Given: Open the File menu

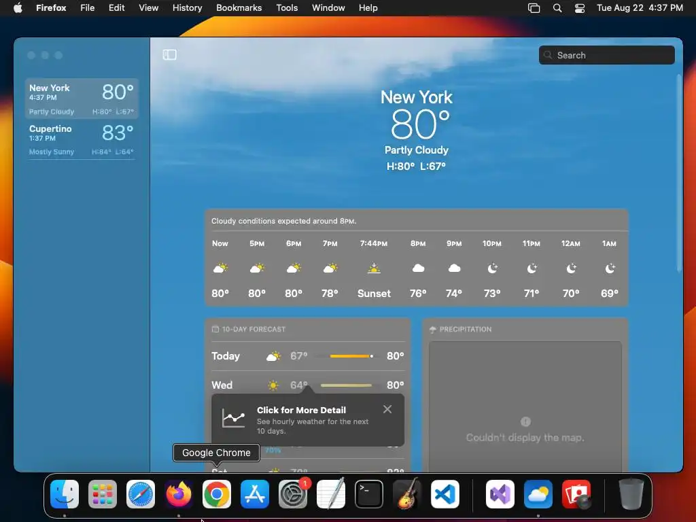Looking at the screenshot, I should click(x=88, y=7).
